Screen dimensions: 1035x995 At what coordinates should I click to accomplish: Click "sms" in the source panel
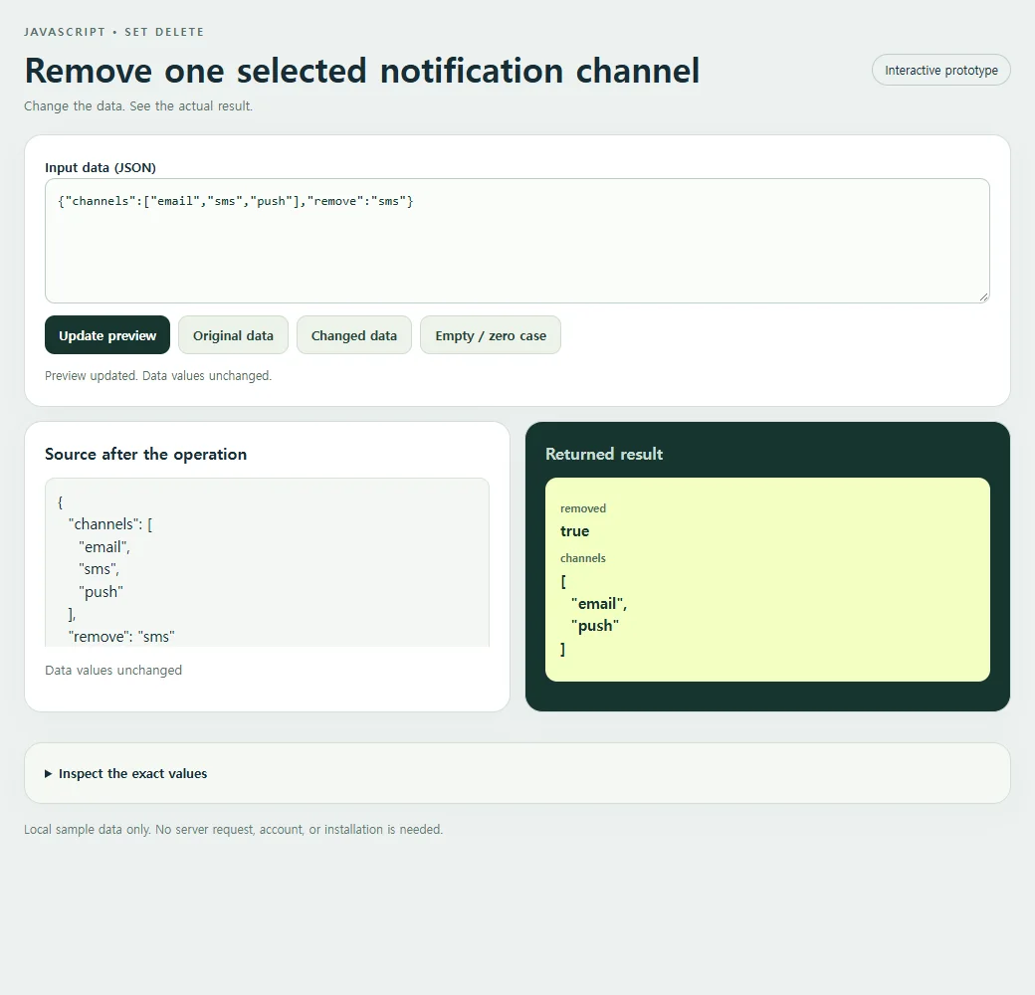tap(99, 569)
